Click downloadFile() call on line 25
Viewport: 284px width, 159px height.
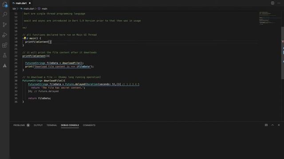(73, 63)
